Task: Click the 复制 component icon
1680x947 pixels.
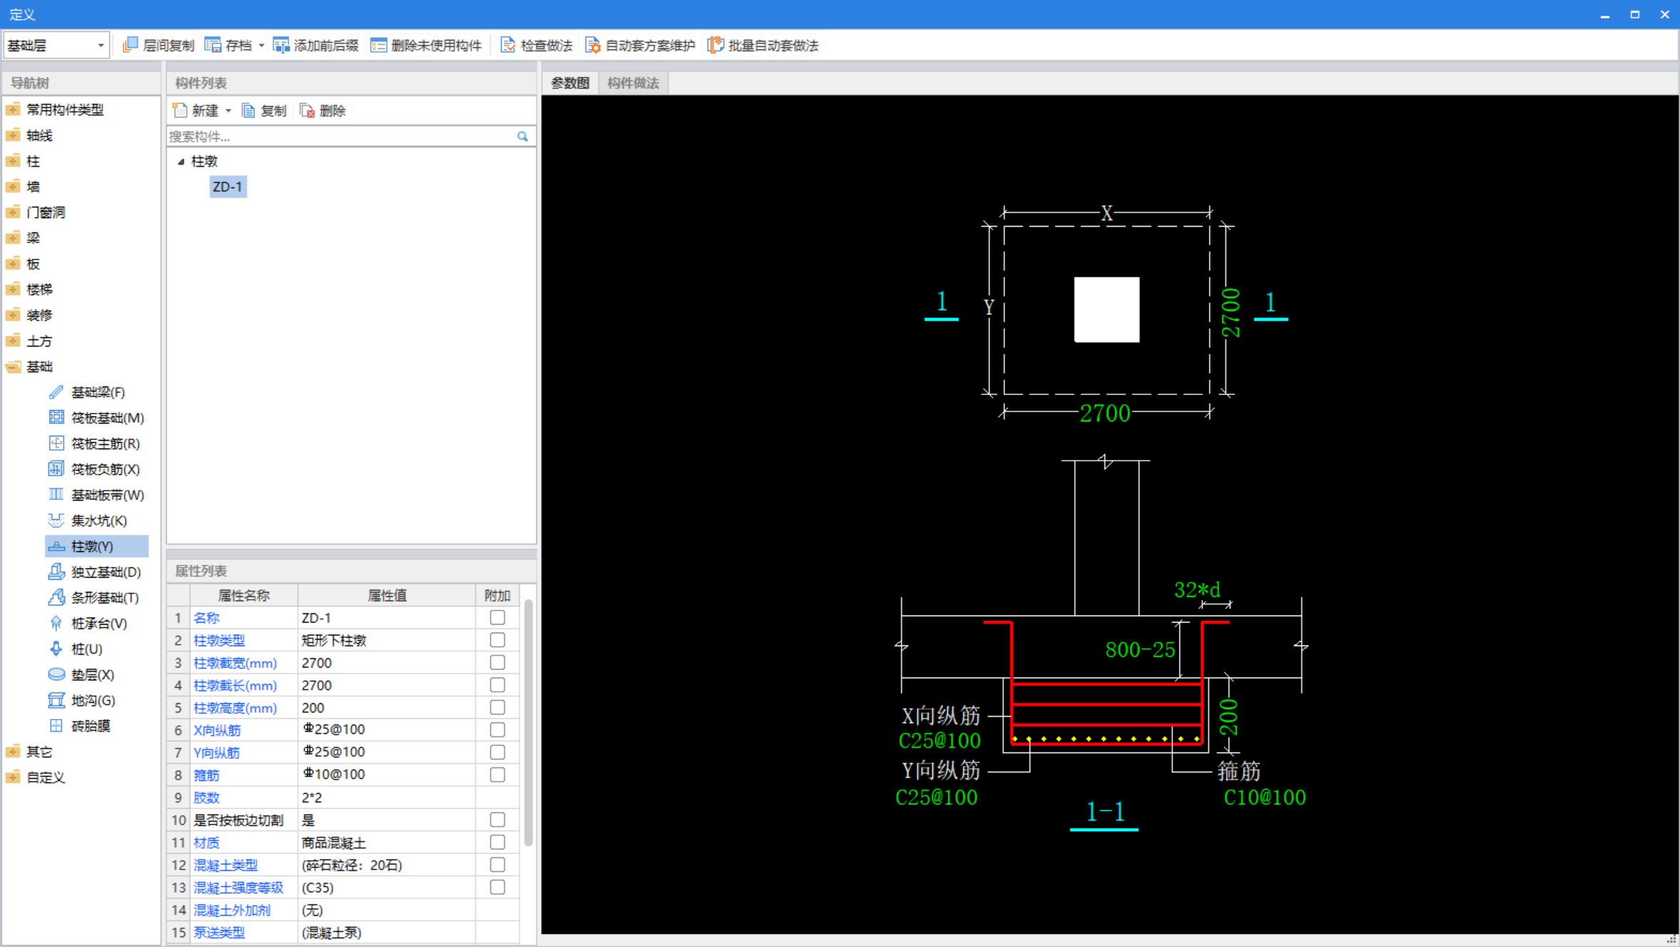Action: [248, 111]
